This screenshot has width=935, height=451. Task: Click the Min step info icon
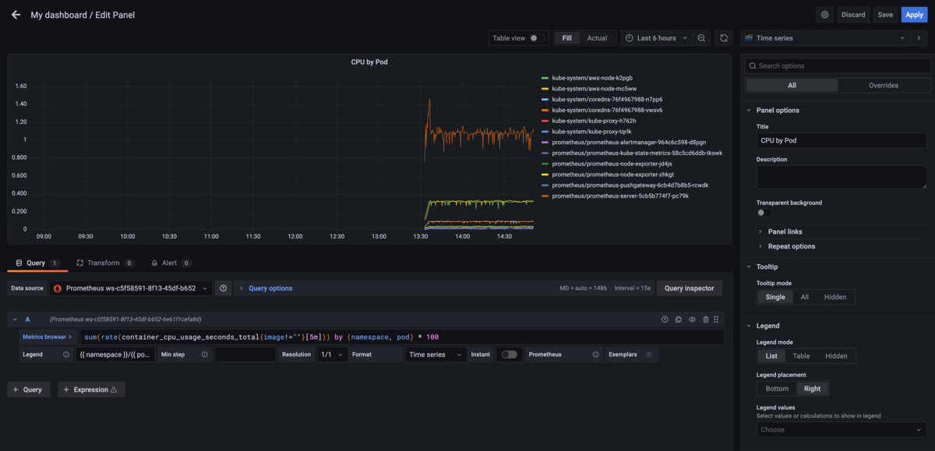205,354
